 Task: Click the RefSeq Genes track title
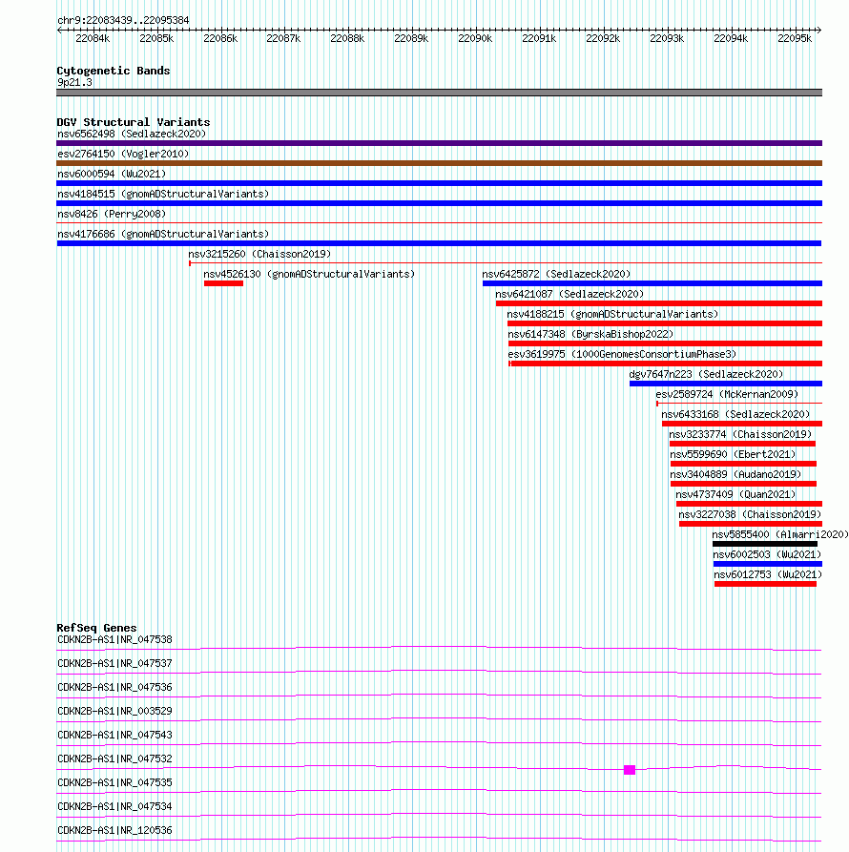coord(96,628)
